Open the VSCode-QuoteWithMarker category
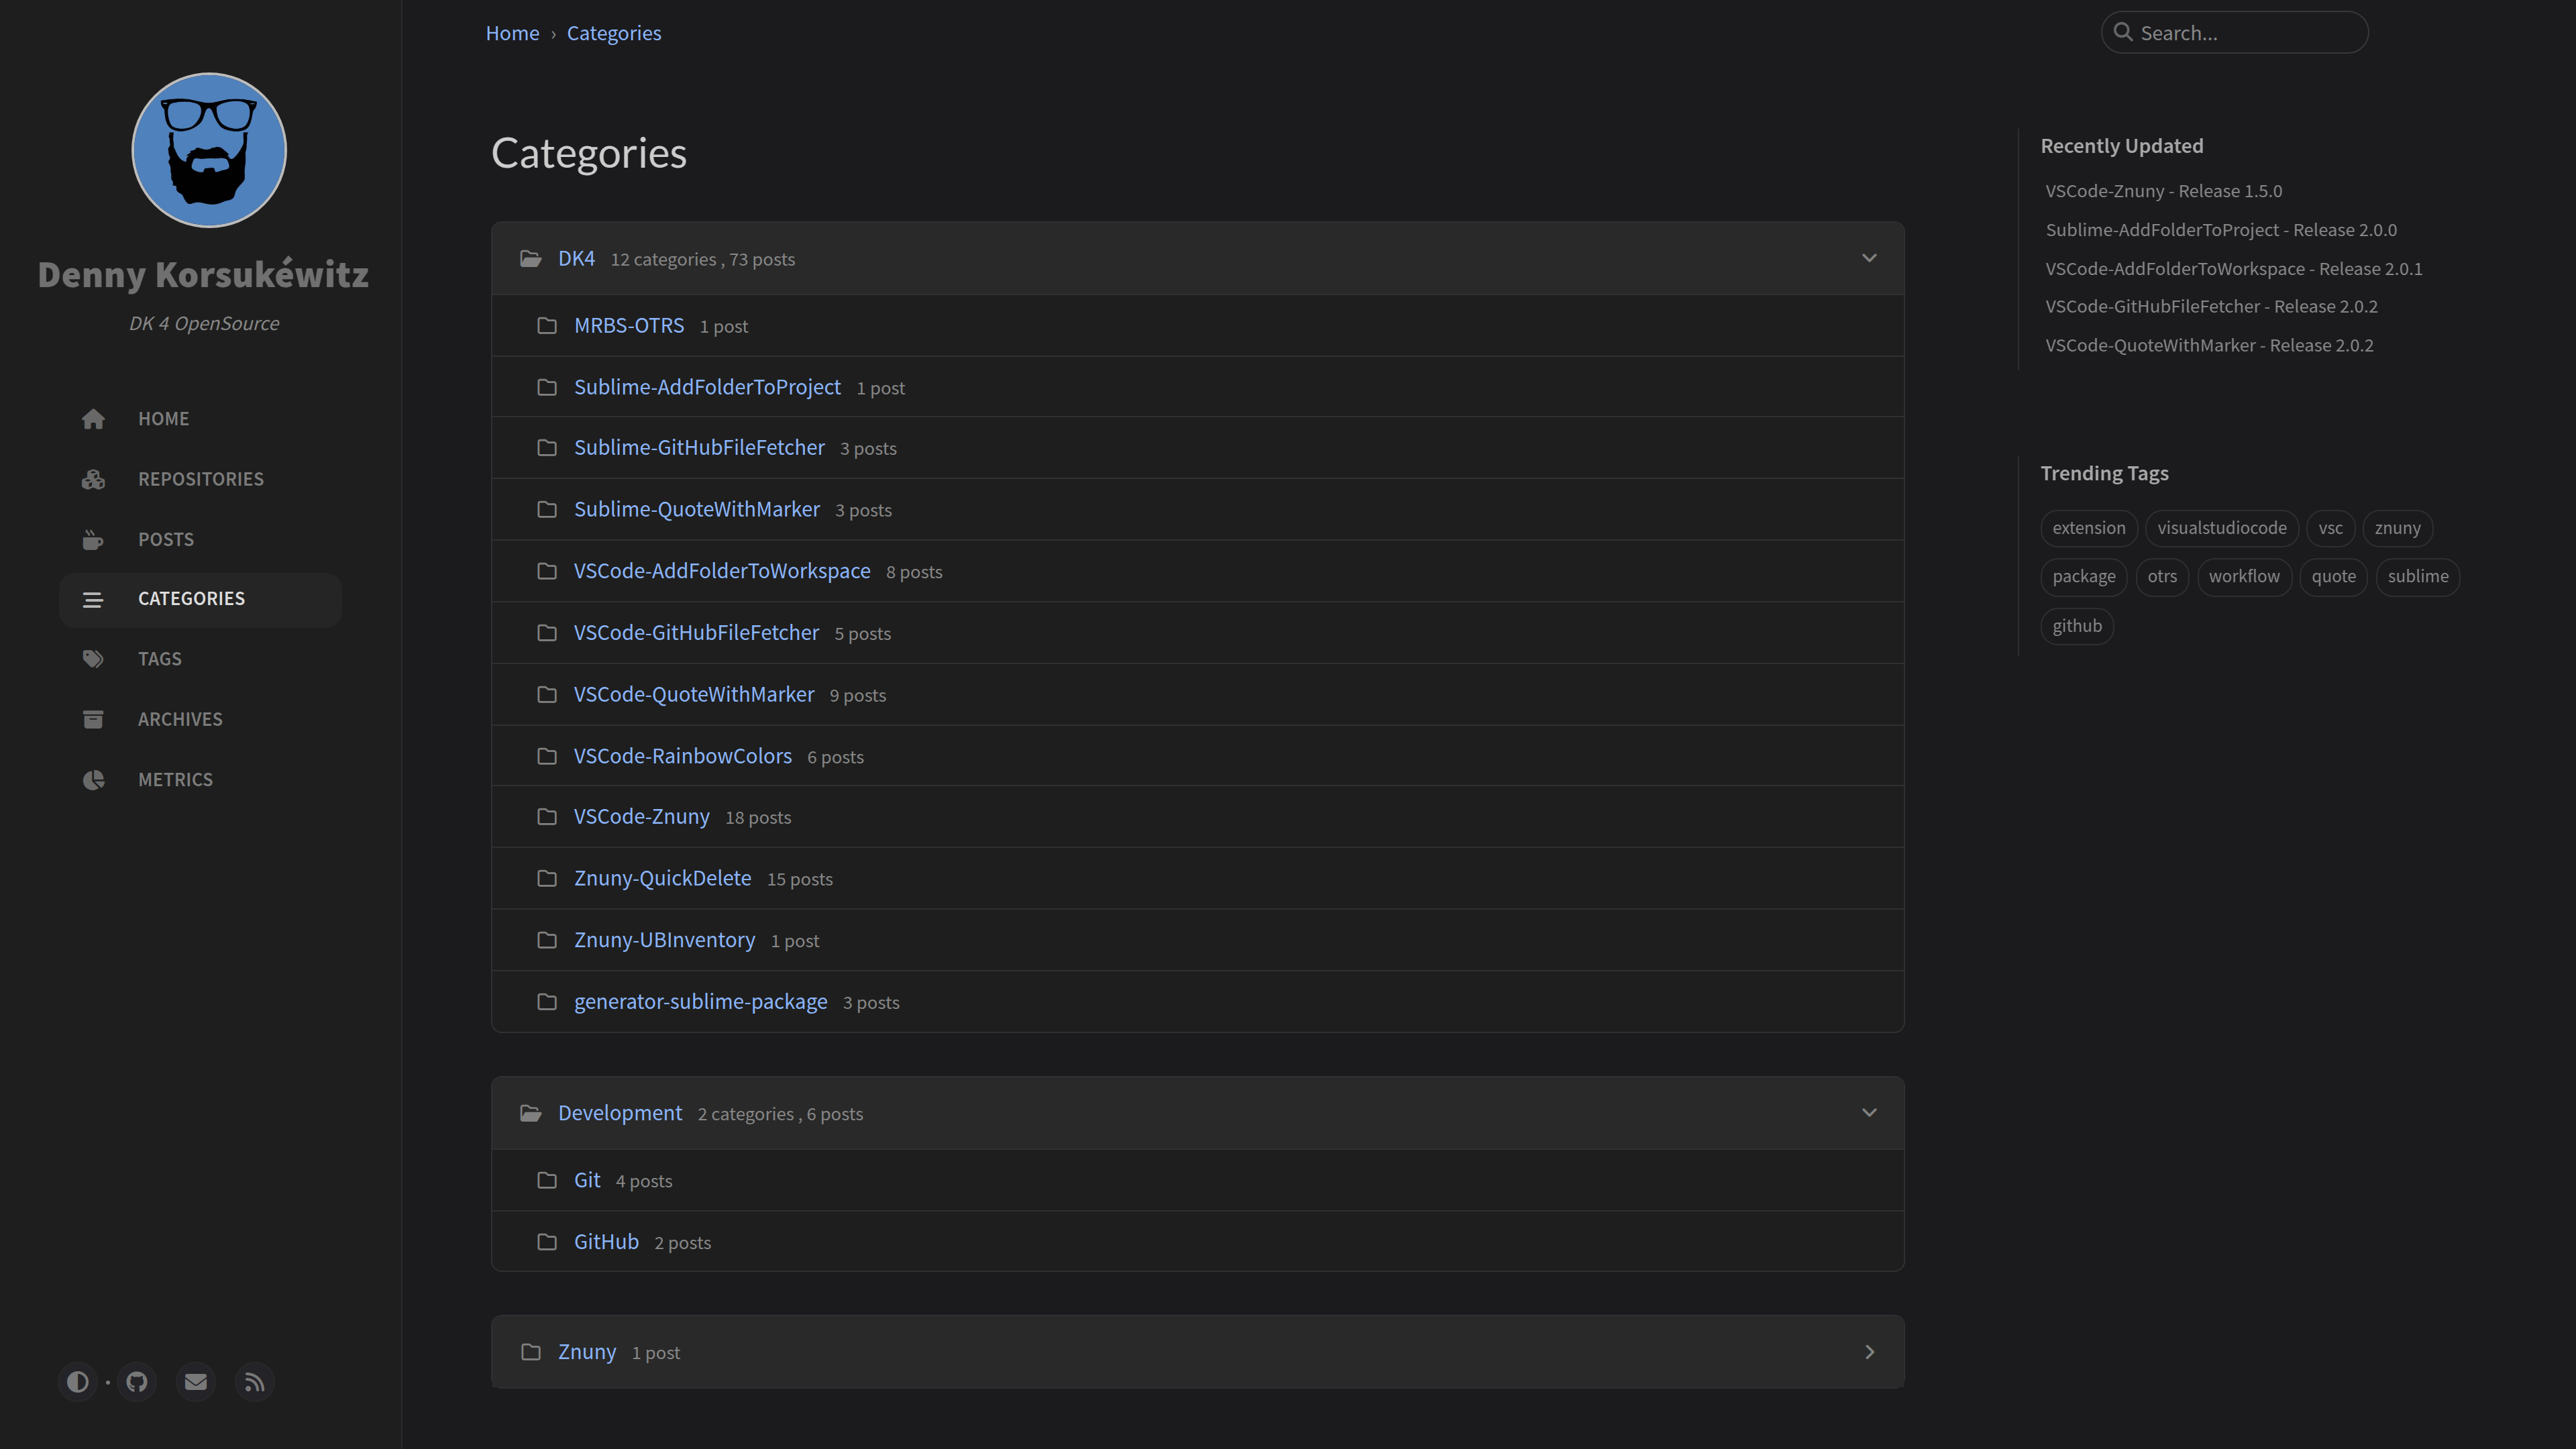Screen dimensions: 2576x1449 tap(694, 694)
